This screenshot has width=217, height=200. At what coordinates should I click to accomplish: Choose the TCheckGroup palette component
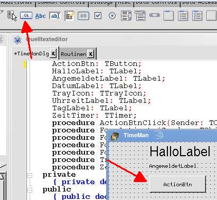pos(197,16)
